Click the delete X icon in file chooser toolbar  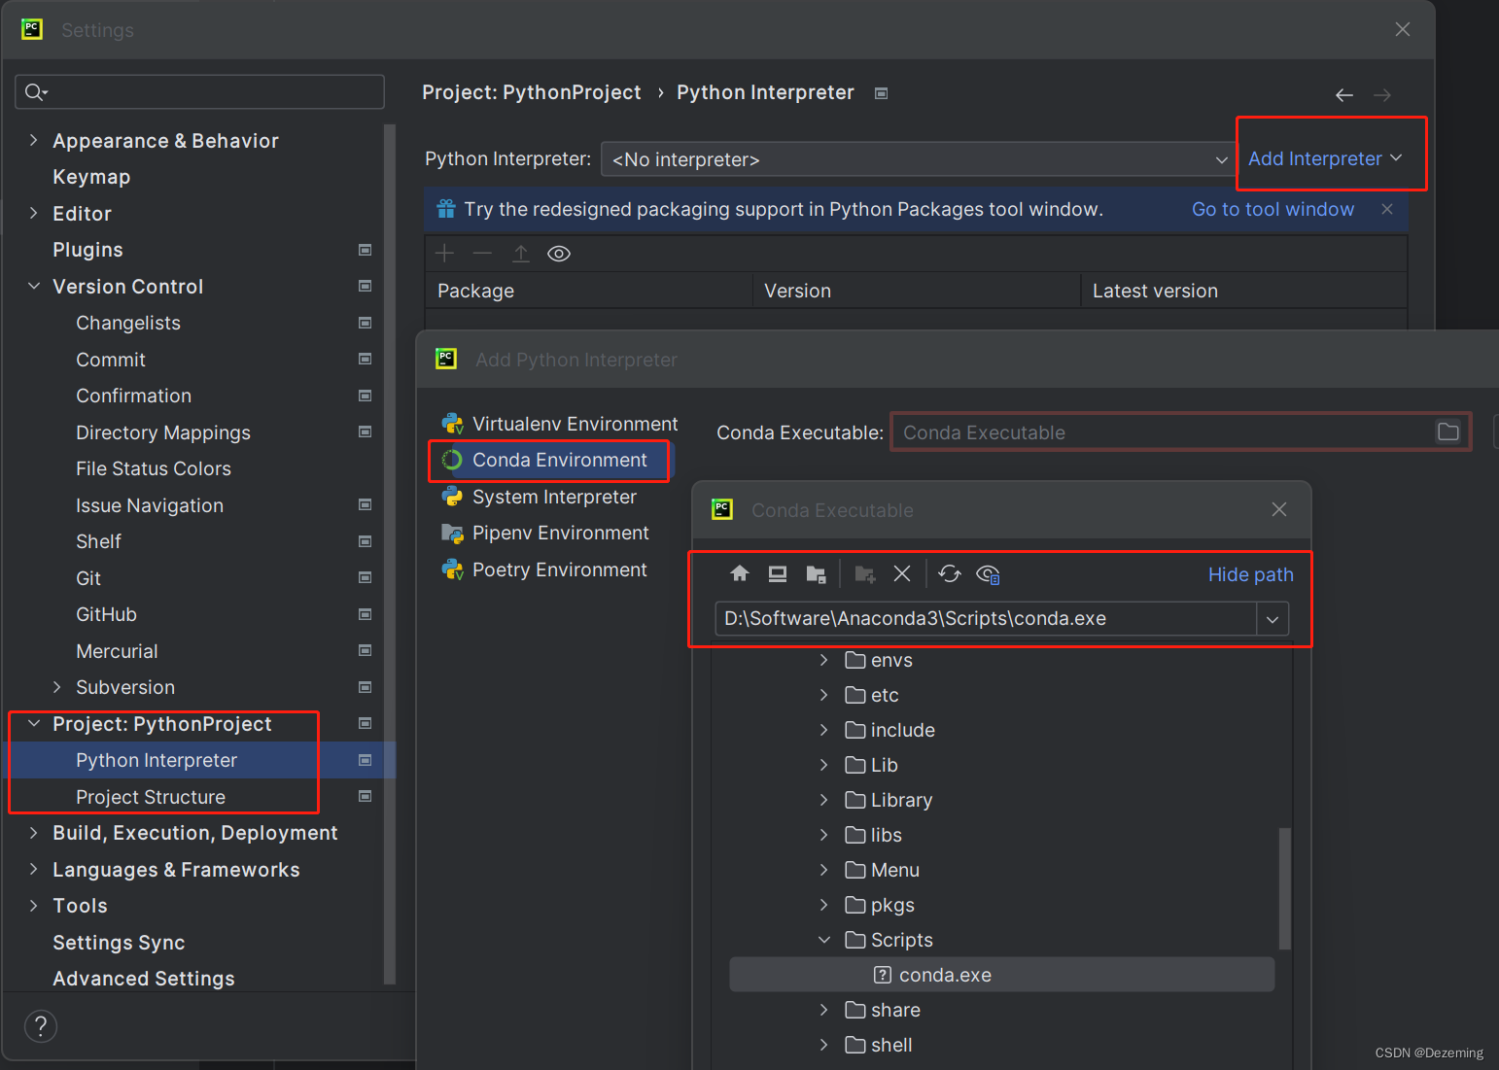902,573
